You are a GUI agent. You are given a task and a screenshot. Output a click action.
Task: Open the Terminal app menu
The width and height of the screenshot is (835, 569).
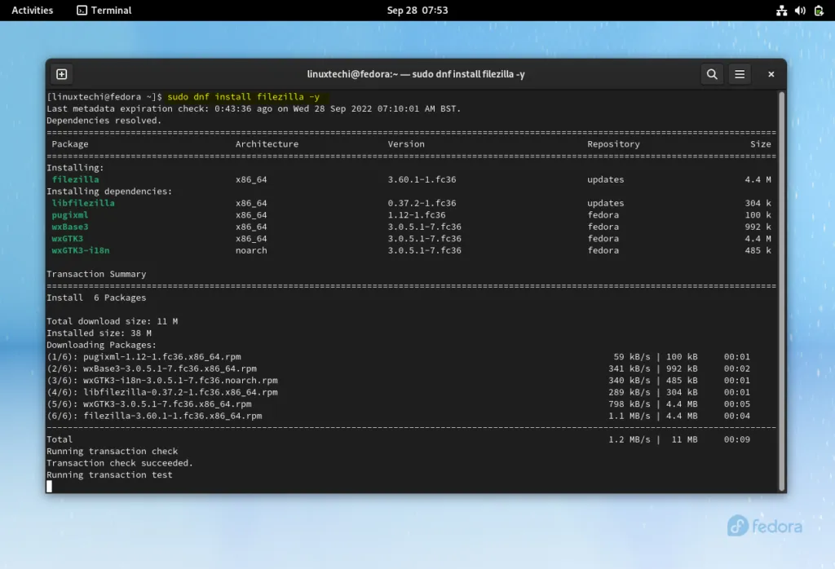click(104, 10)
